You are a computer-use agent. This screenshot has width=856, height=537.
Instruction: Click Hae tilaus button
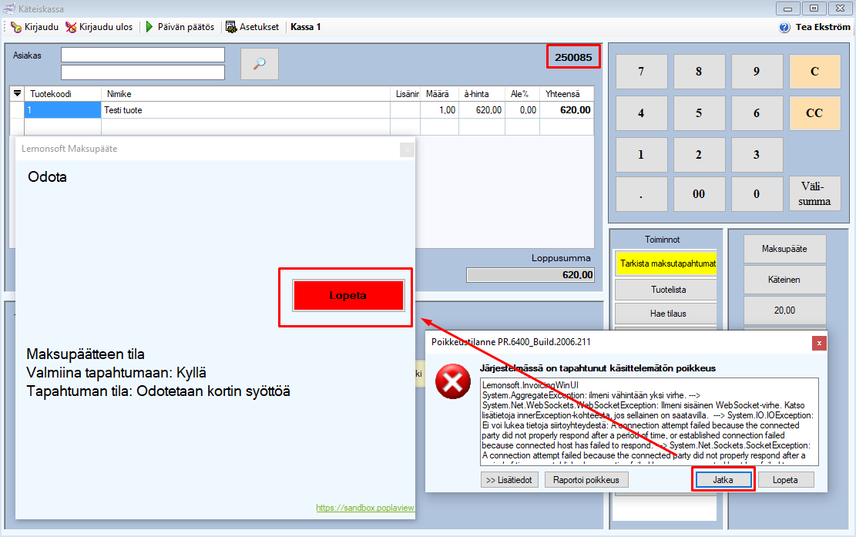click(x=667, y=314)
